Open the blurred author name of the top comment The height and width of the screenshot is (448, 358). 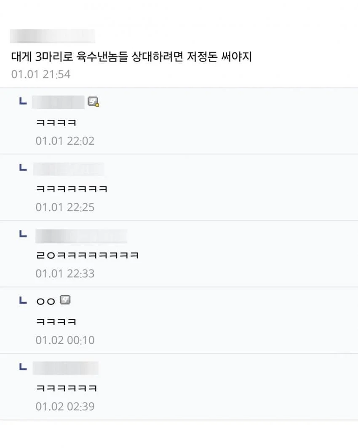coord(52,36)
